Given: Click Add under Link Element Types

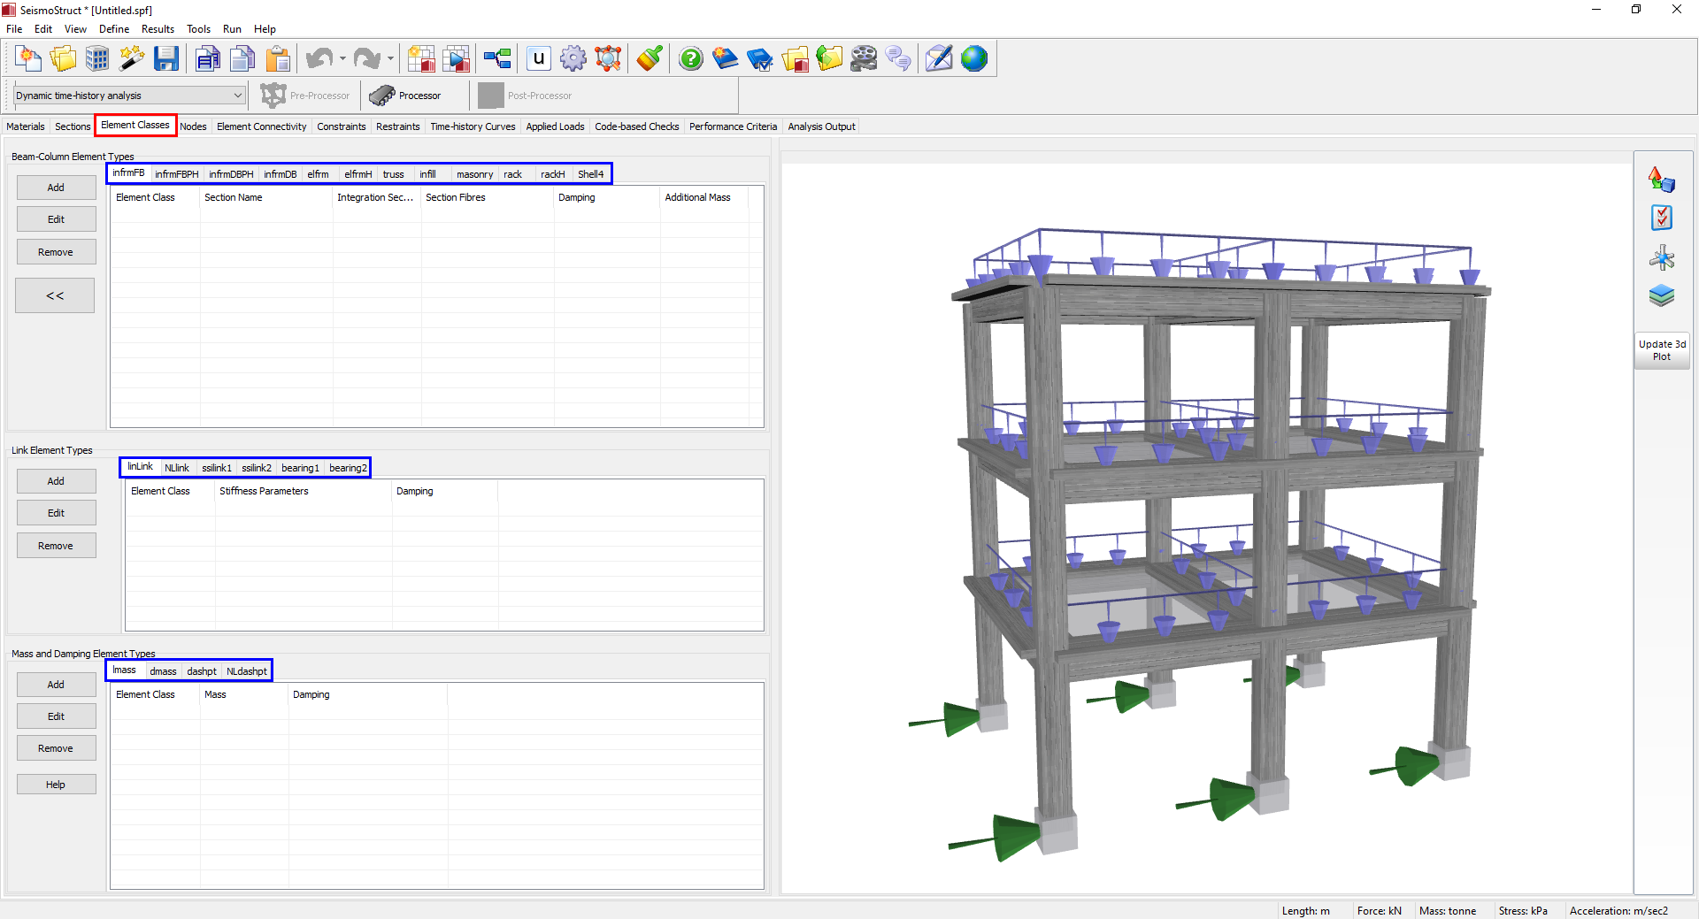Looking at the screenshot, I should (x=56, y=481).
